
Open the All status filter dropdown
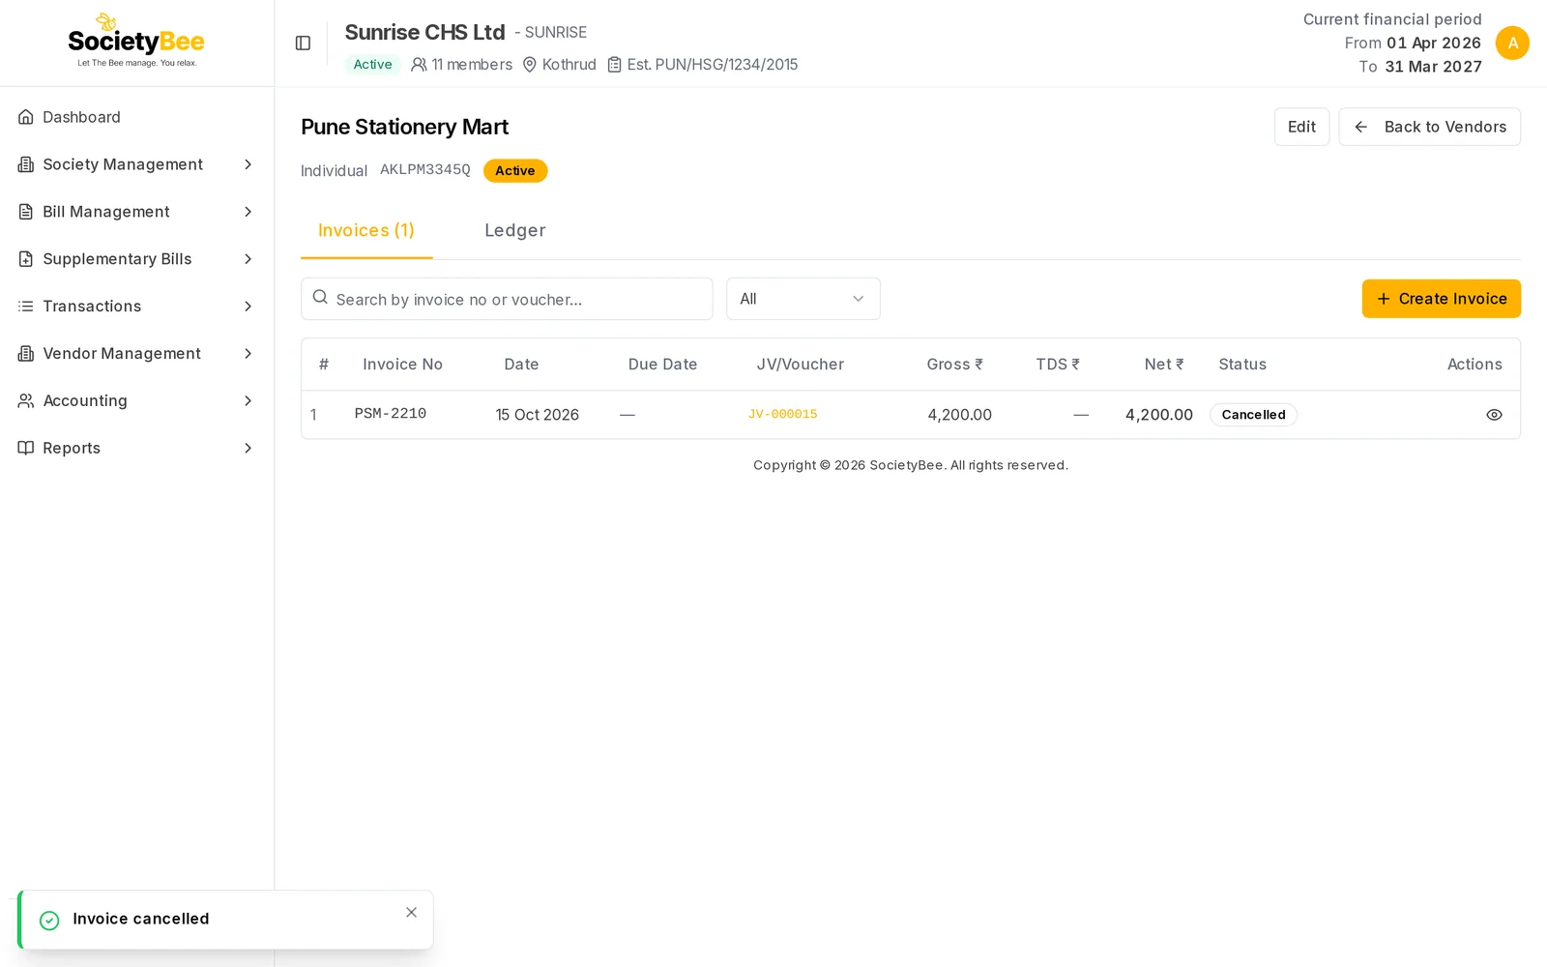tap(803, 299)
